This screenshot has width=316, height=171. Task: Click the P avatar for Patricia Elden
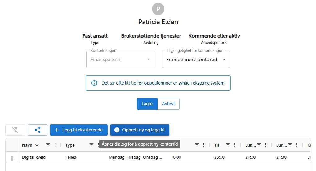tap(158, 9)
